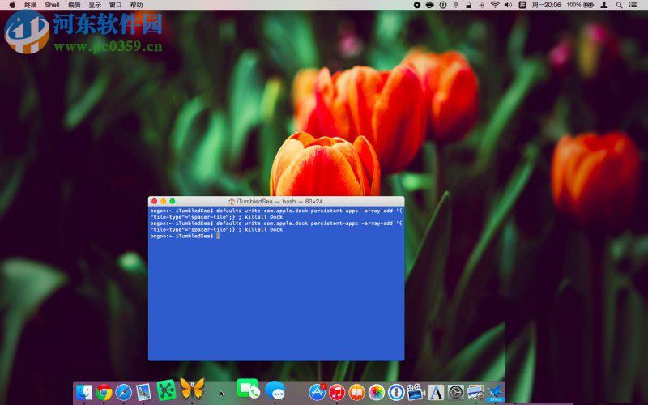The image size is (648, 405).
Task: Click the bell icon in menu bar
Action: [456, 5]
